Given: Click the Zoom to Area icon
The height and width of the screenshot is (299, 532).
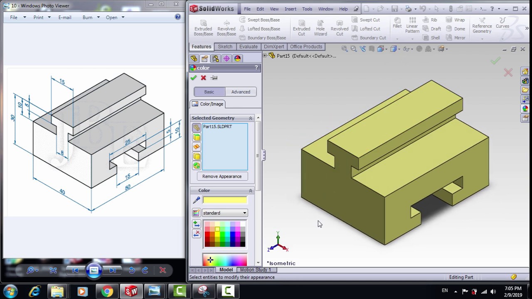Looking at the screenshot, I should click(354, 49).
